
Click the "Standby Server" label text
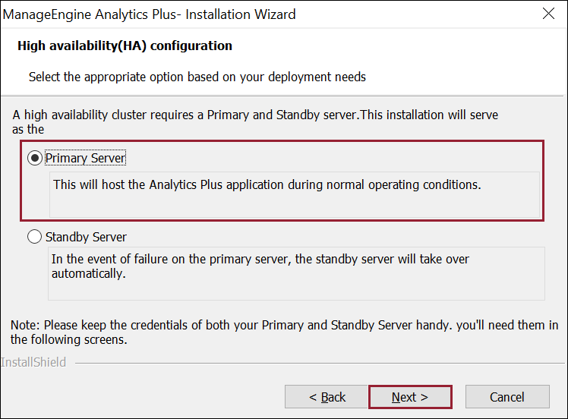[86, 237]
